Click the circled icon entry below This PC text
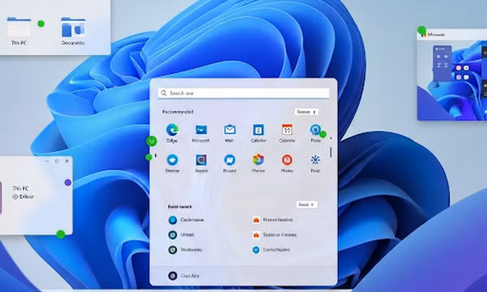The height and width of the screenshot is (292, 487). coord(23,197)
